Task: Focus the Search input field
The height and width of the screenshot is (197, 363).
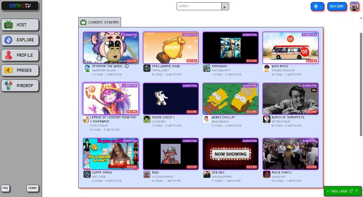Action: 199,6
